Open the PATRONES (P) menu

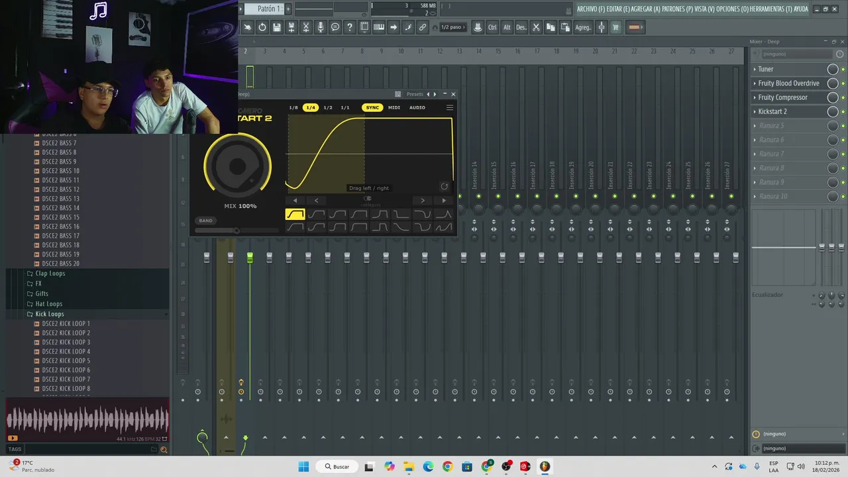pos(677,9)
